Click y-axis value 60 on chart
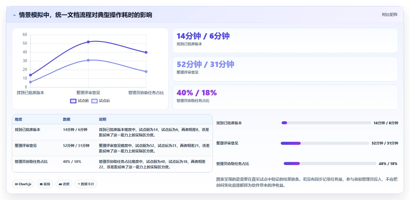This screenshot has height=200, width=410. 25,35
